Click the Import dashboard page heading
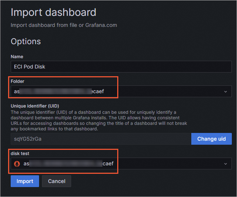This screenshot has height=197, width=237. click(53, 12)
